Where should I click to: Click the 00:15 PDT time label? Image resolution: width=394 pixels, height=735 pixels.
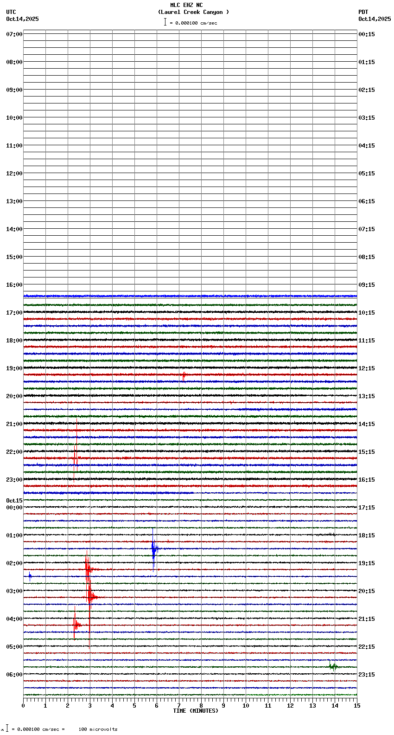click(367, 34)
